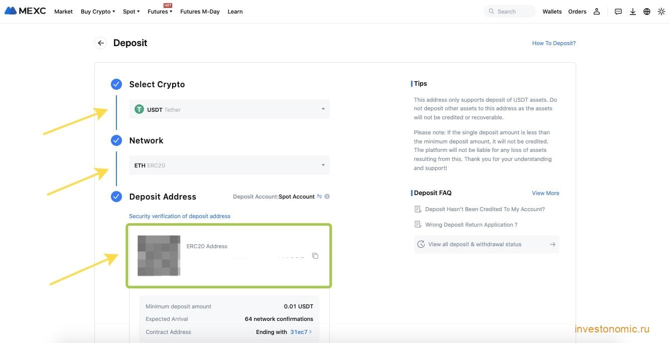This screenshot has width=670, height=343.
Task: Open the Orders menu
Action: click(x=577, y=12)
